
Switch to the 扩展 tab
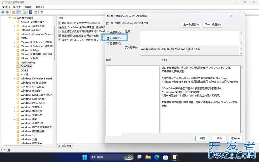point(61,146)
